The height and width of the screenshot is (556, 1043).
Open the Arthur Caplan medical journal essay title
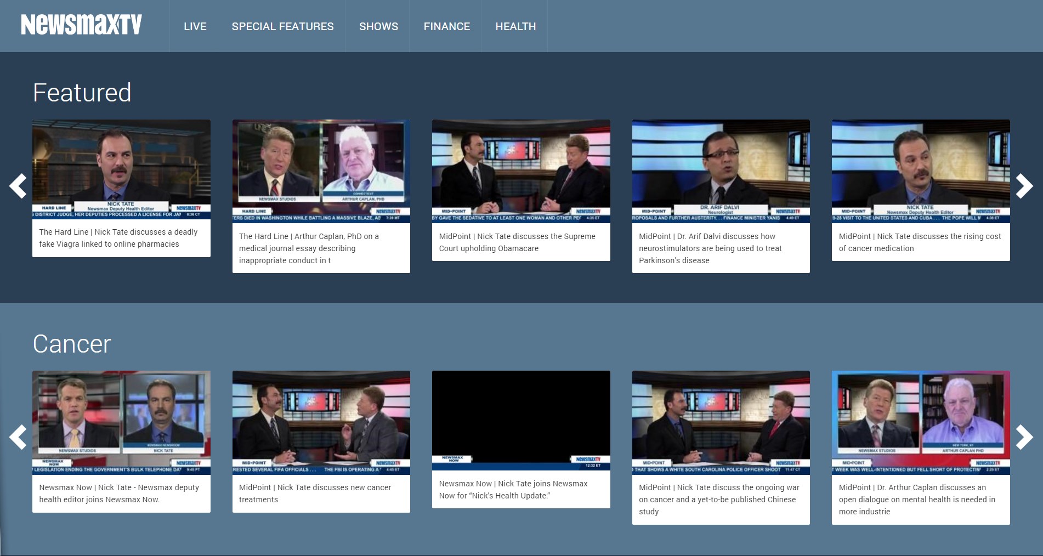click(309, 248)
